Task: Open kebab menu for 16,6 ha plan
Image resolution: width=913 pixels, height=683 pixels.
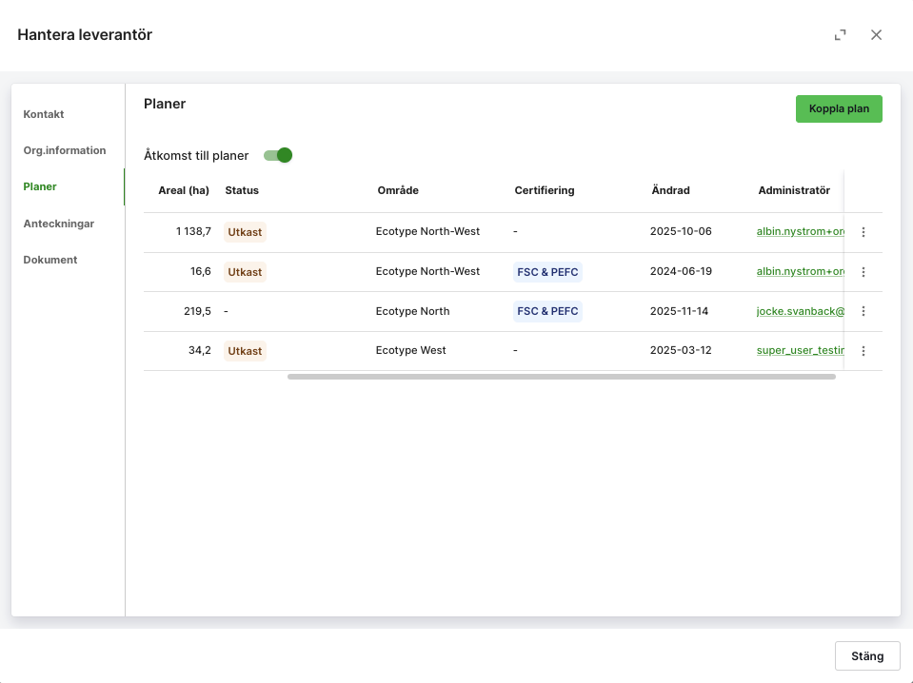Action: point(863,272)
